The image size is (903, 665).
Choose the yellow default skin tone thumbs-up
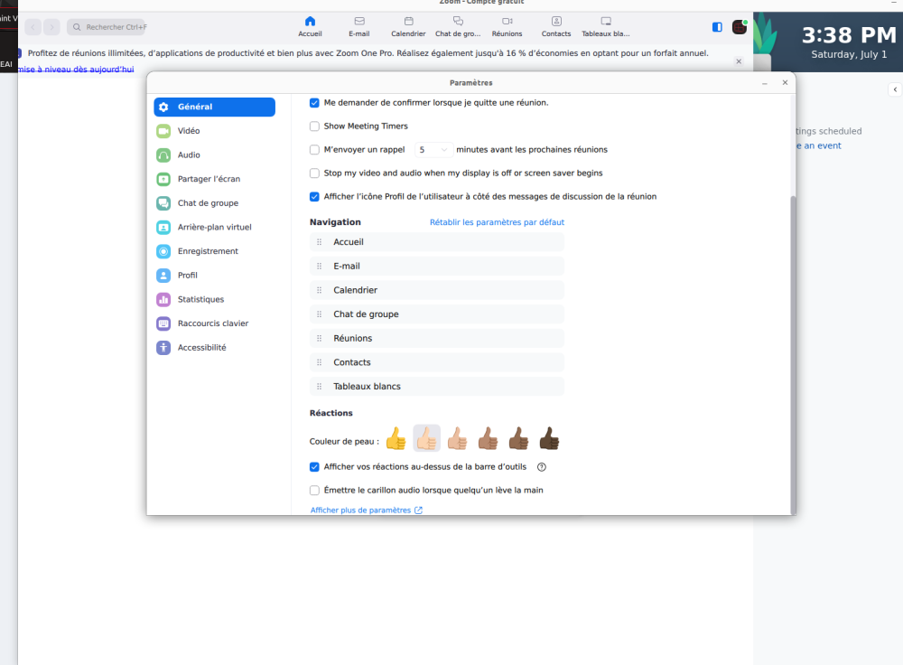tap(396, 438)
